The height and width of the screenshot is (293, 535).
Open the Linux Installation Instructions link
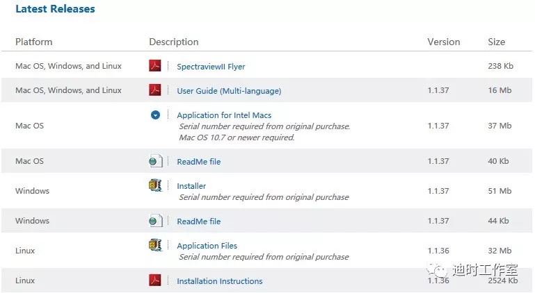[219, 281]
